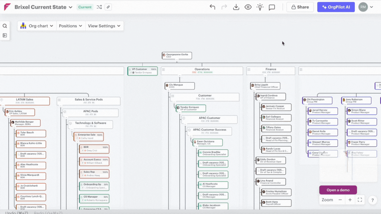The height and width of the screenshot is (214, 381).
Task: Select the Enterprise Sale position card
Action: coord(89,136)
